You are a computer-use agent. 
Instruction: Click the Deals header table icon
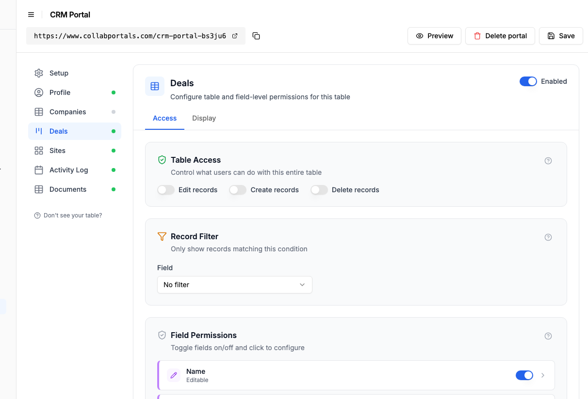coord(155,86)
